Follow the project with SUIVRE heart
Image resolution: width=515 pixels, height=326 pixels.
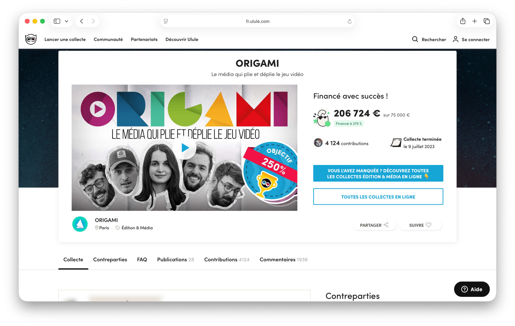[420, 225]
